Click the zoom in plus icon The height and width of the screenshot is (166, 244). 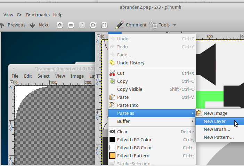(60, 25)
